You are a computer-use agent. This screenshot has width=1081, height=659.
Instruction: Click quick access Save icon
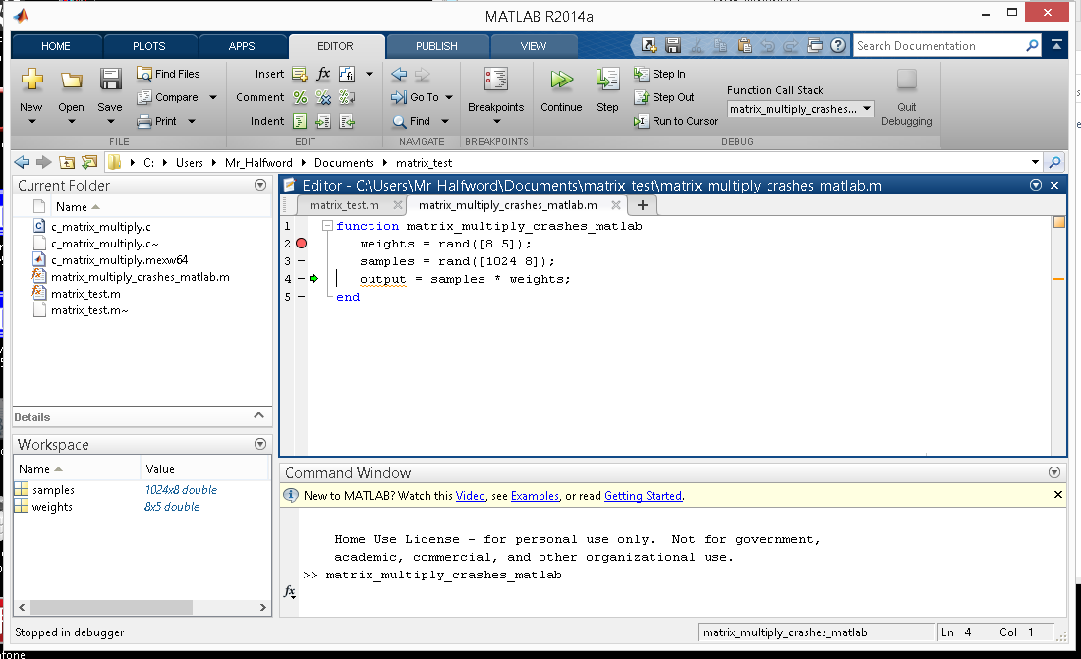(x=673, y=45)
